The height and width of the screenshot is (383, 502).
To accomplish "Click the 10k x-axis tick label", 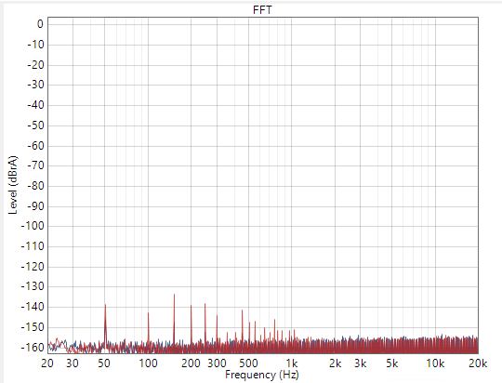I will tap(435, 363).
